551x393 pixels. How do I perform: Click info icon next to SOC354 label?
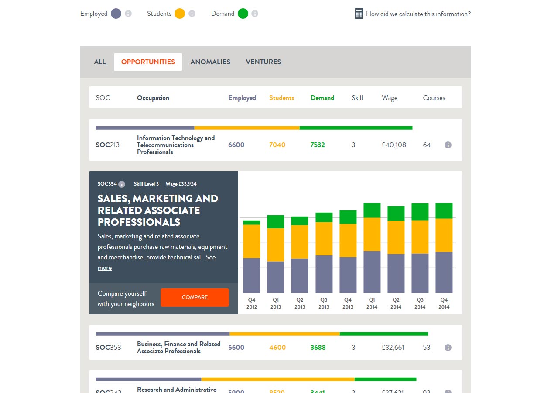[x=122, y=184]
